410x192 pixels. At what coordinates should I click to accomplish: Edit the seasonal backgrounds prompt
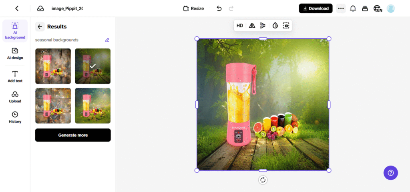(x=107, y=40)
